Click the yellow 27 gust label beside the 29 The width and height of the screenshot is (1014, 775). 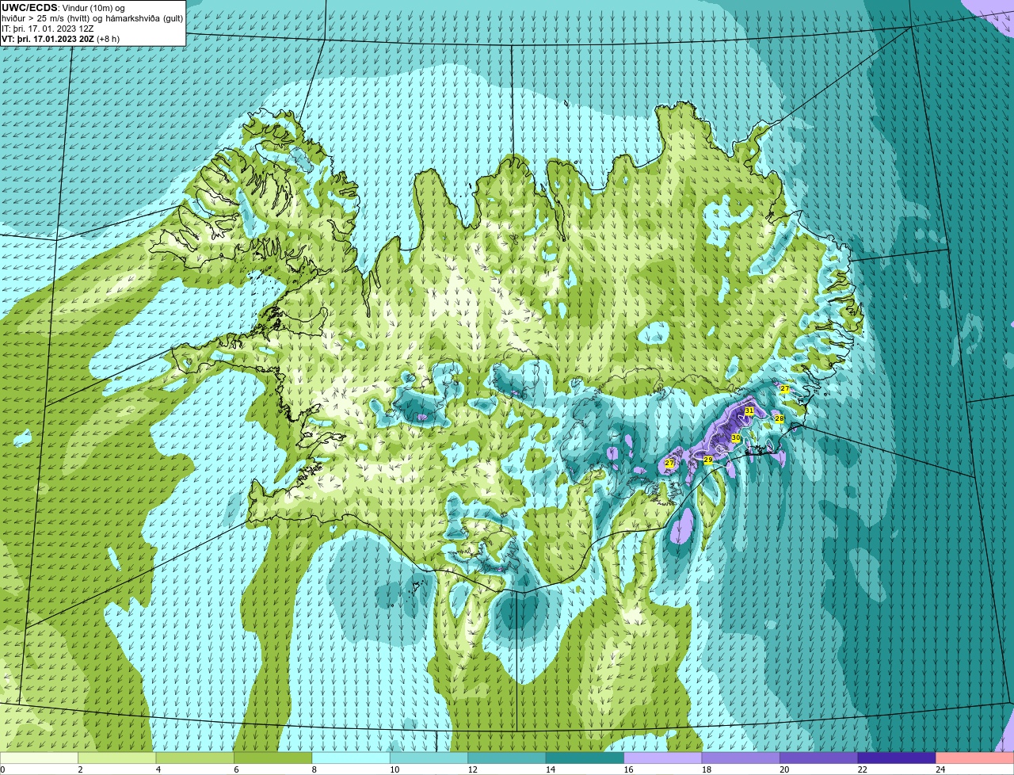[669, 463]
